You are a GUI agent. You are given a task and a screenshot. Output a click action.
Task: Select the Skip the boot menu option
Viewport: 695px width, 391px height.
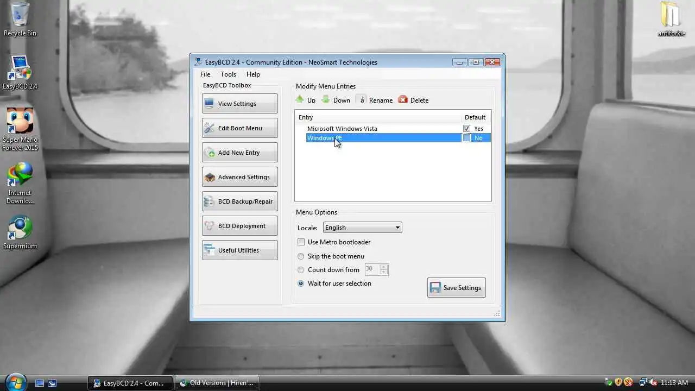click(x=301, y=256)
